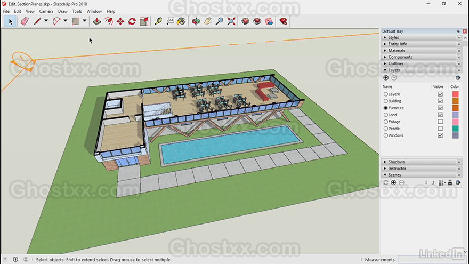This screenshot has width=469, height=264.
Task: Click the credits icon in status bar
Action: (x=15, y=260)
